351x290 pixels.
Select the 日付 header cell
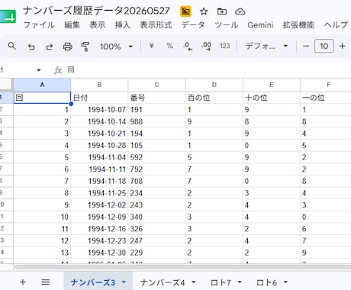99,98
